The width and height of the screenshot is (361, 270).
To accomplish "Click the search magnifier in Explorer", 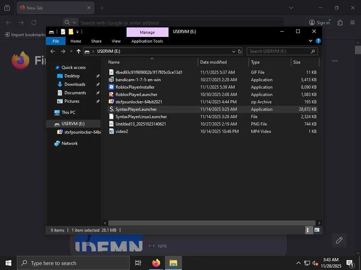I will (313, 51).
